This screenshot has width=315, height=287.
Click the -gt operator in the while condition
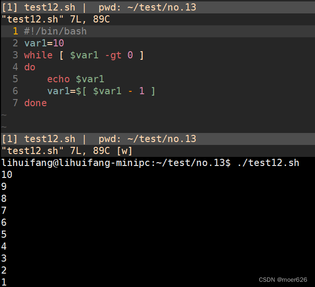[x=113, y=55]
